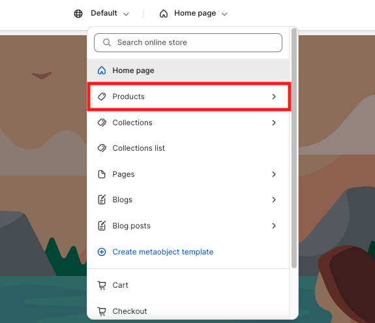Image resolution: width=375 pixels, height=323 pixels.
Task: Open the Blog posts menu entry
Action: point(188,226)
